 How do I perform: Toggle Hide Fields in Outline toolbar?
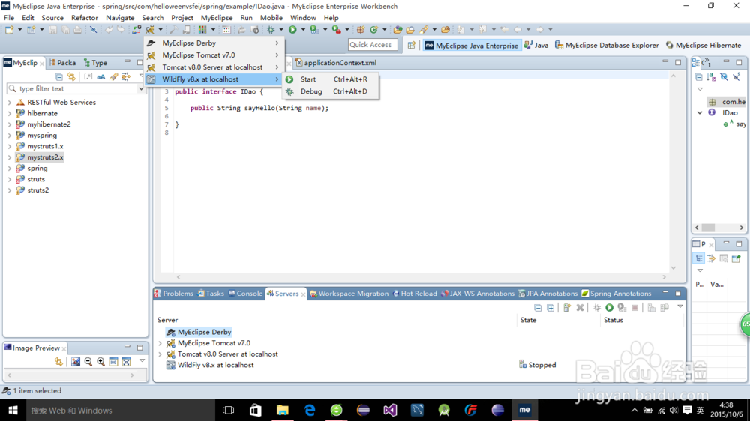724,76
